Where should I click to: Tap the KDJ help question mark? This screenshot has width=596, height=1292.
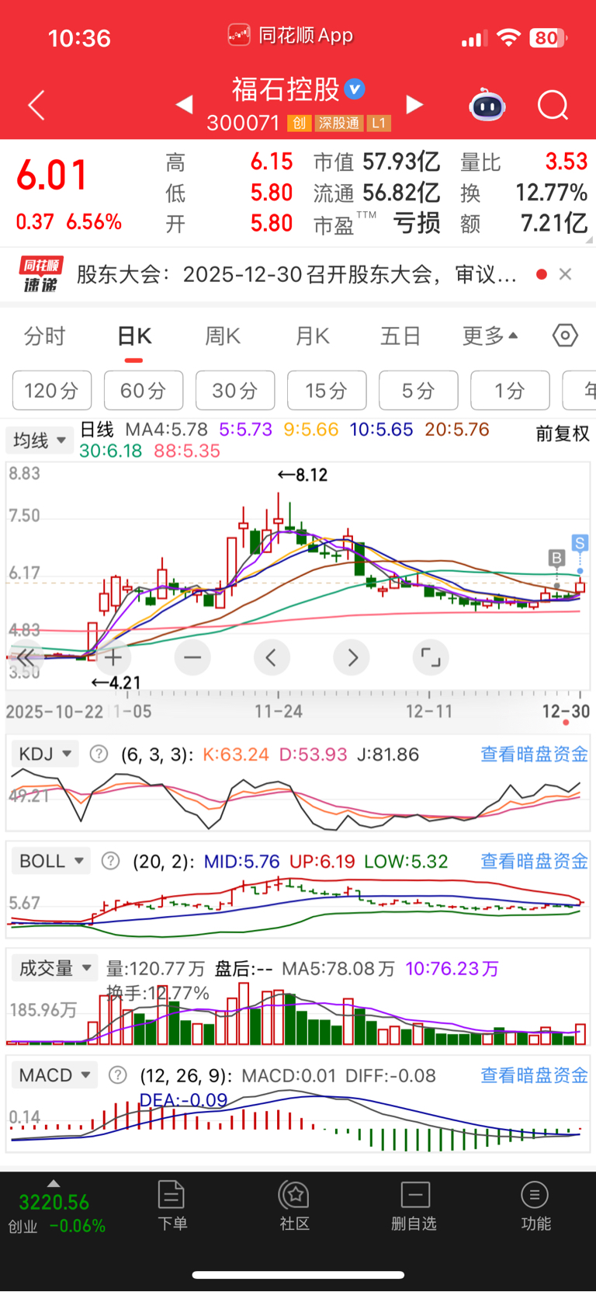point(99,754)
